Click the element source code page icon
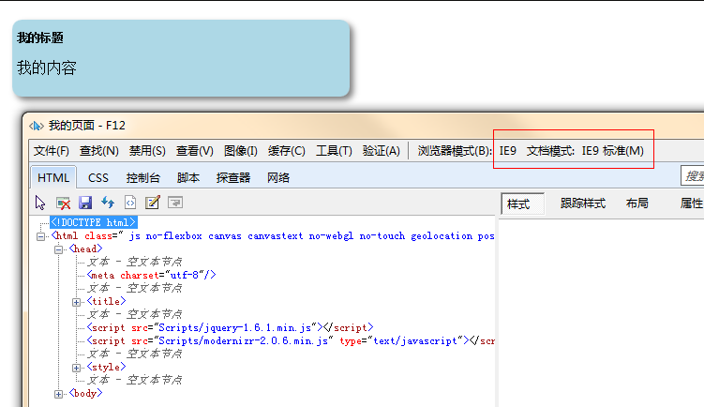Viewport: 704px width, 407px height. (x=130, y=203)
